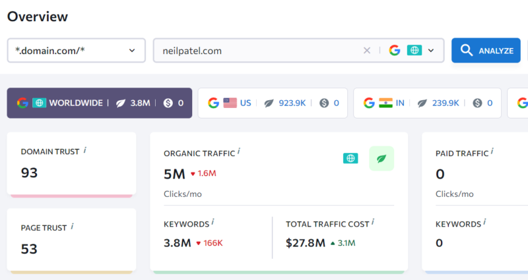Viewport: 528px width, 280px height.
Task: Open the Page Trust info icon
Action: point(73,227)
